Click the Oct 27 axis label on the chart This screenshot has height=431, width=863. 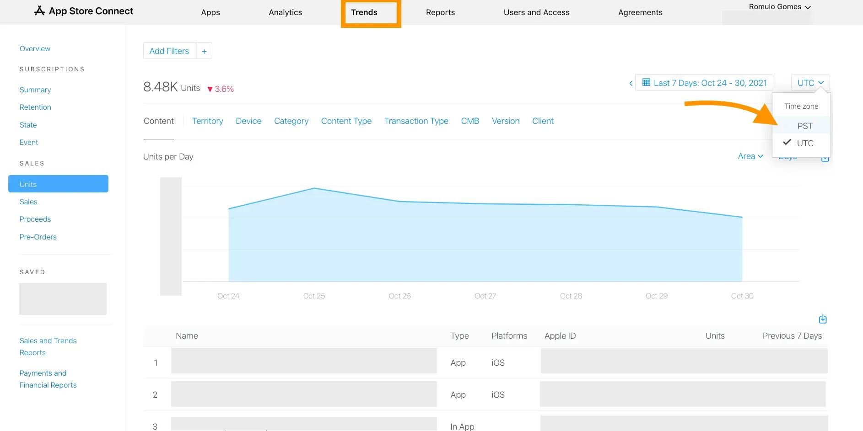485,296
